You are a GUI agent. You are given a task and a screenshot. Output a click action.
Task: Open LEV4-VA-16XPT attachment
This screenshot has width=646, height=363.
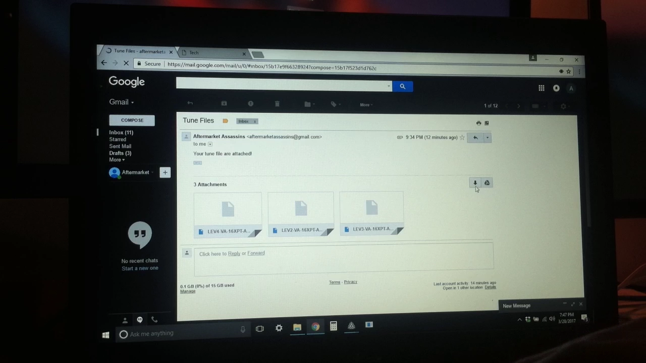coord(228,215)
